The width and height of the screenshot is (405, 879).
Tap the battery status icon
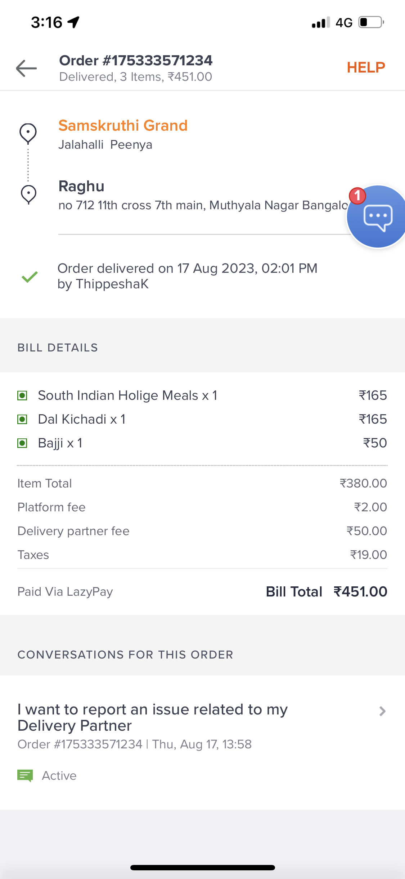click(x=371, y=22)
